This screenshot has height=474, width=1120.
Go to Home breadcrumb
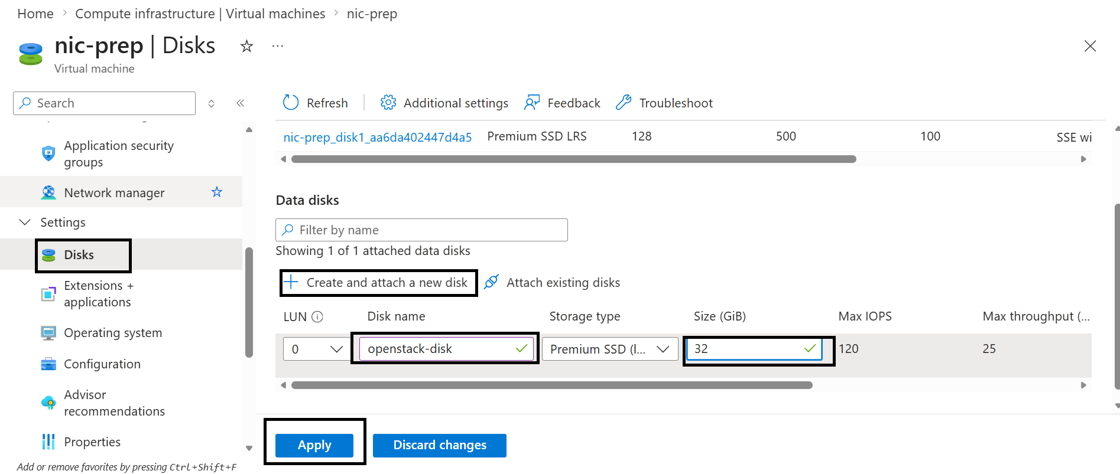(35, 14)
